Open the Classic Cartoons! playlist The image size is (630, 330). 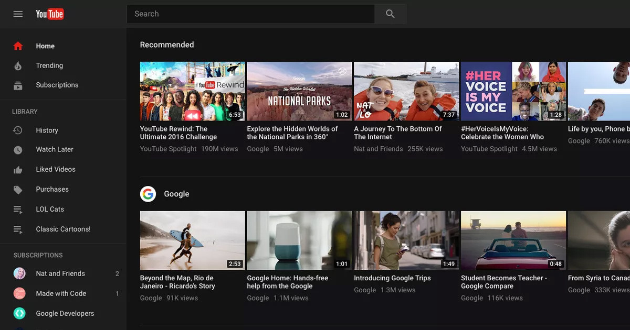click(x=63, y=229)
